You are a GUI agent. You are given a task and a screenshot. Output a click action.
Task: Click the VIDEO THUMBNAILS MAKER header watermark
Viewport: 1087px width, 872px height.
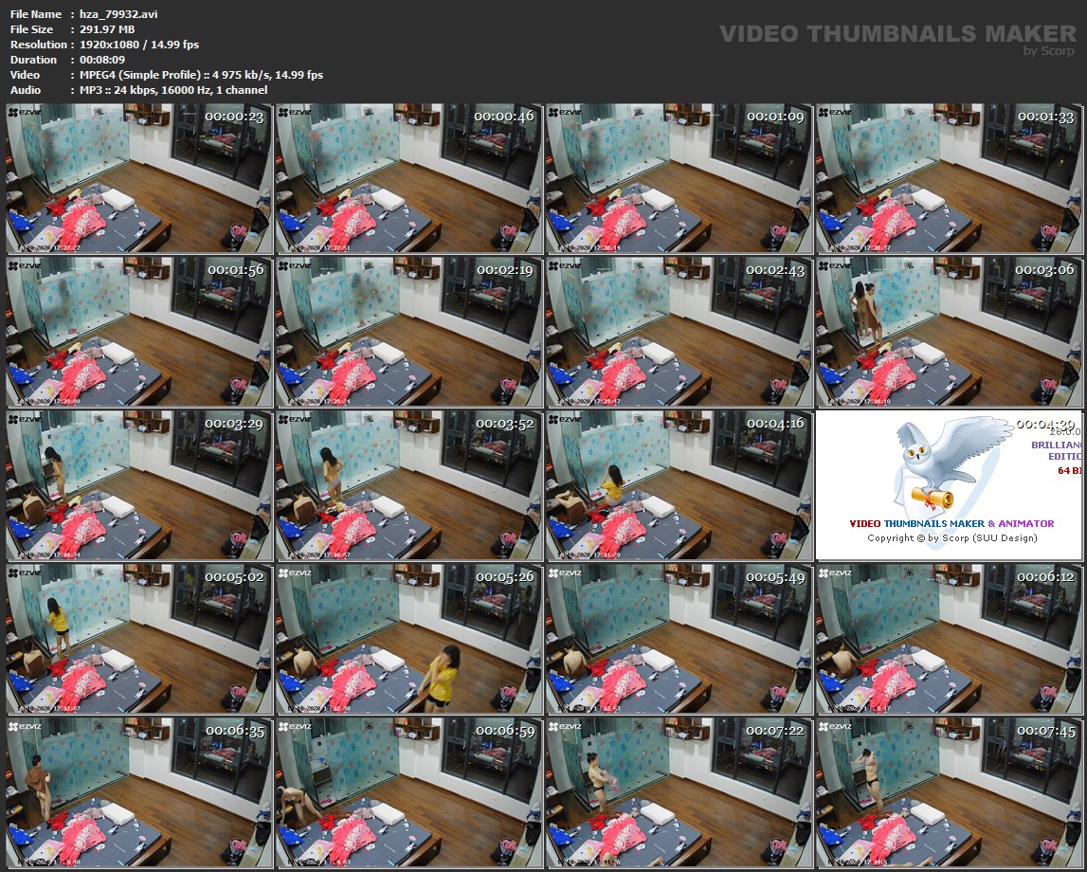pos(897,34)
